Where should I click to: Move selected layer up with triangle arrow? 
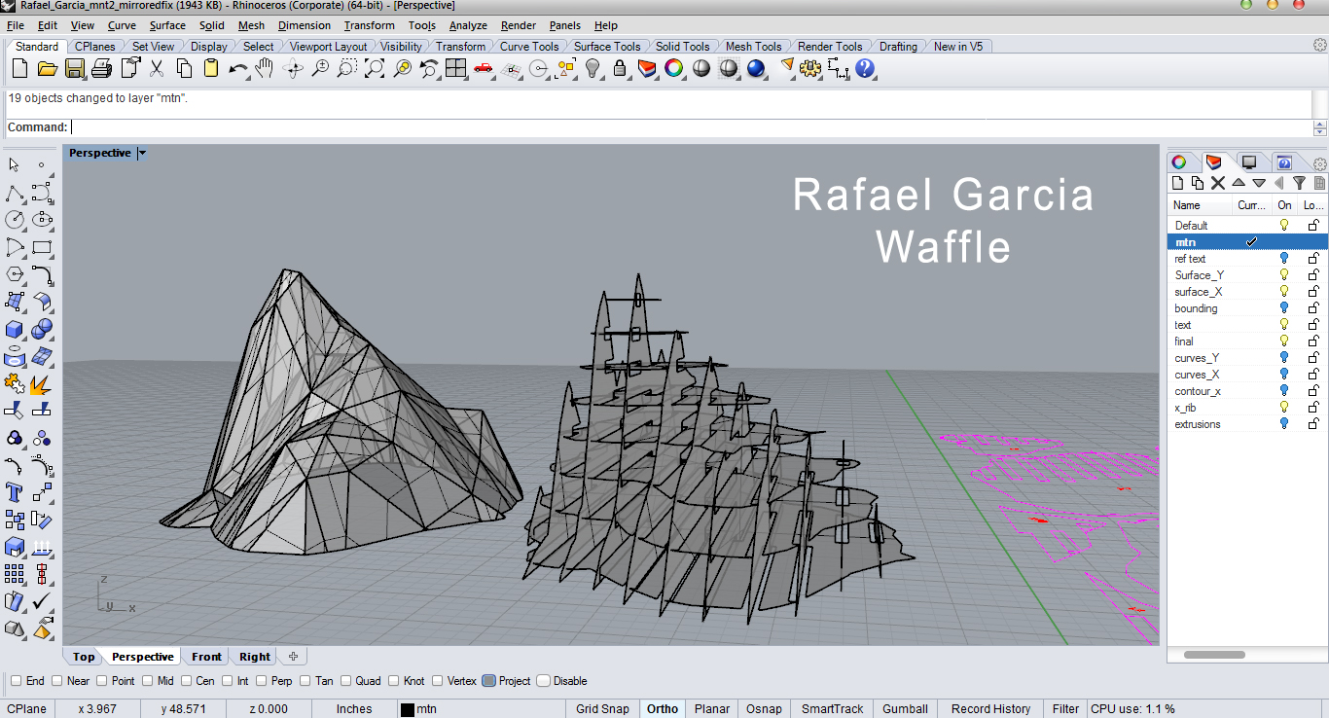tap(1239, 183)
